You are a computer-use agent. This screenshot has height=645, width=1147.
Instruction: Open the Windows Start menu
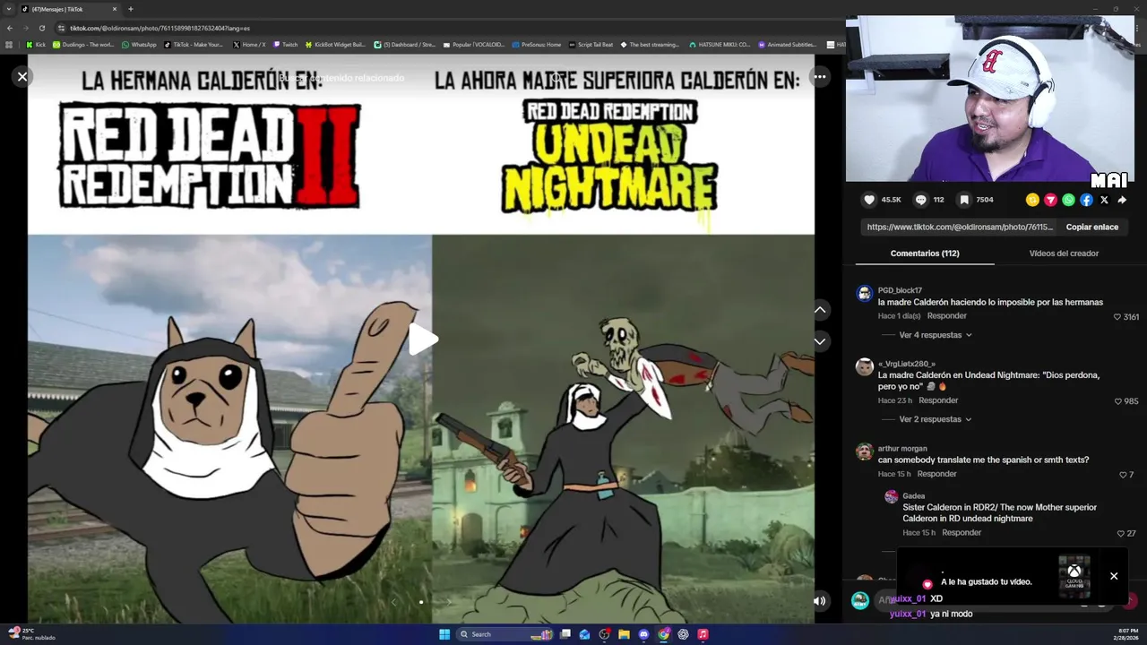[x=444, y=634]
